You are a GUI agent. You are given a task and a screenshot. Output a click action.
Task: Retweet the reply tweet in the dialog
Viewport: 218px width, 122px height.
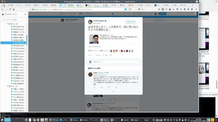click(x=102, y=87)
